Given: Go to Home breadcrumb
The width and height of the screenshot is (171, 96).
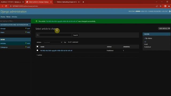Looking at the screenshot, I should click(3, 17).
